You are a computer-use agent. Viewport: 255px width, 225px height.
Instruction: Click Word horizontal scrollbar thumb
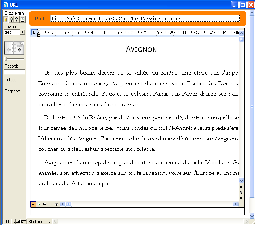pyautogui.click(x=69, y=204)
